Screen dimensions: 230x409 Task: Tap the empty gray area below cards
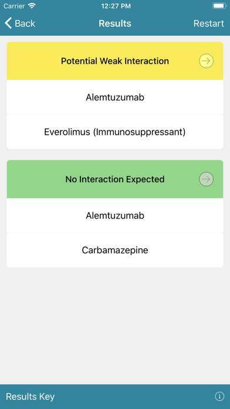(115, 326)
